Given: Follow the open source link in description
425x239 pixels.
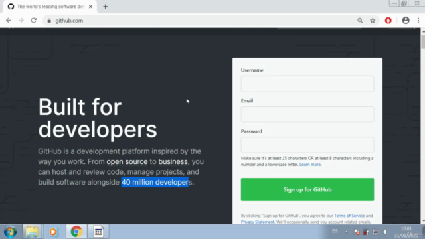Looking at the screenshot, I should tap(127, 161).
